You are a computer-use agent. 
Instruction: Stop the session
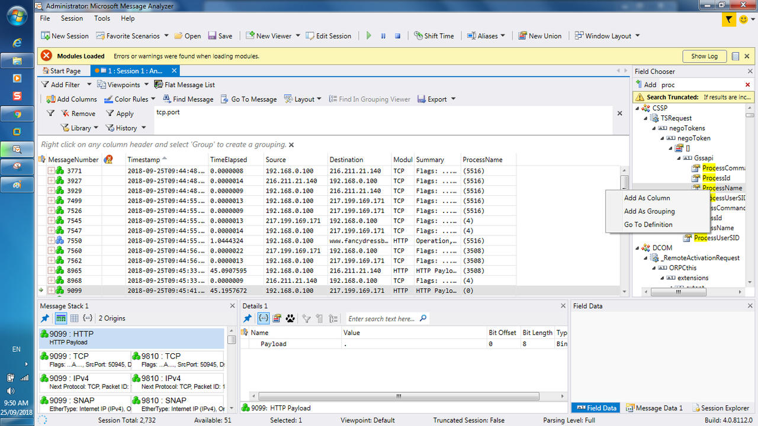[398, 36]
